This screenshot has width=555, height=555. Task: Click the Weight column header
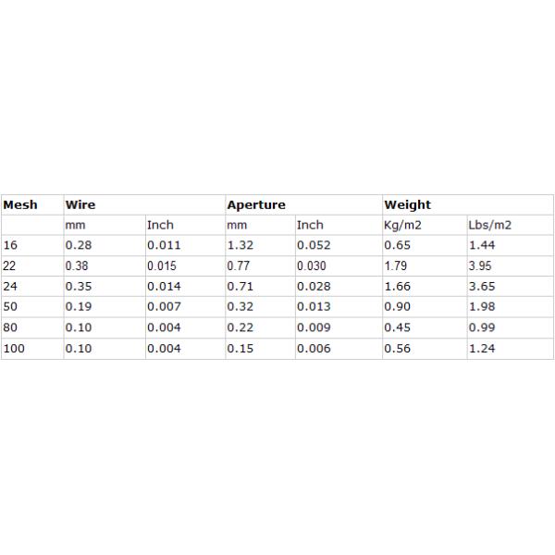click(x=407, y=204)
